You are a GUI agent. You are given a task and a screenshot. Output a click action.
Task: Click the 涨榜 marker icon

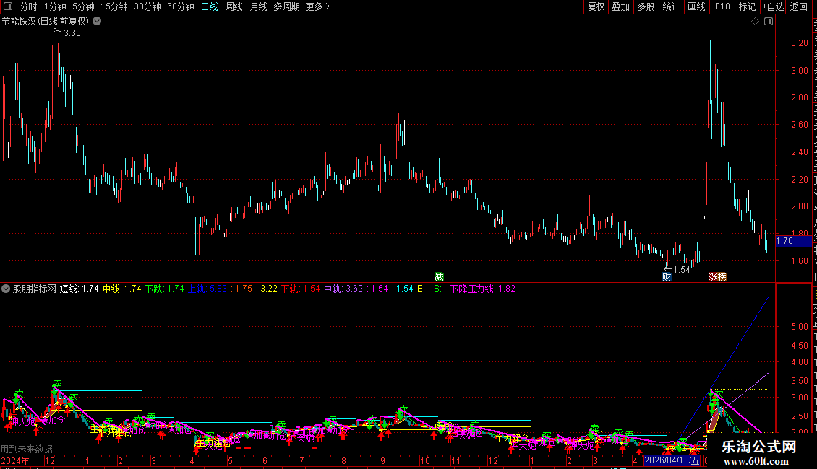pyautogui.click(x=717, y=276)
